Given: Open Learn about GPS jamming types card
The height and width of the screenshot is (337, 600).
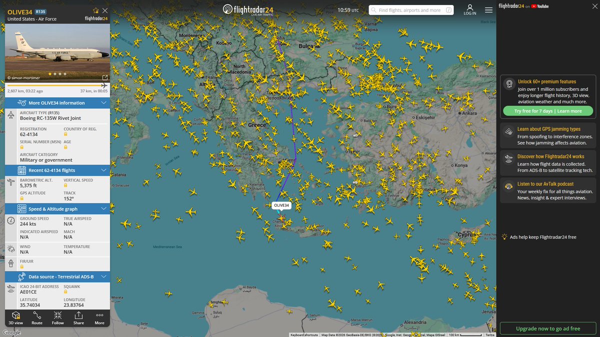Looking at the screenshot, I should [x=548, y=136].
